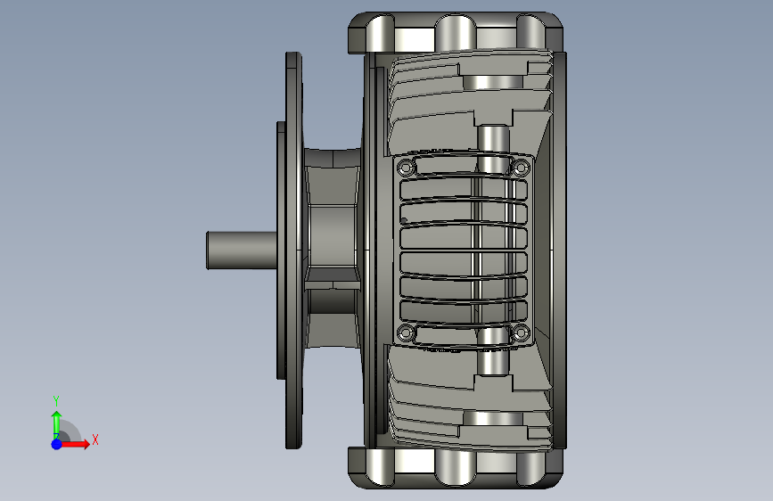The height and width of the screenshot is (501, 773).
Task: Pick the bottom-right screw of the grille cover
Action: click(521, 333)
